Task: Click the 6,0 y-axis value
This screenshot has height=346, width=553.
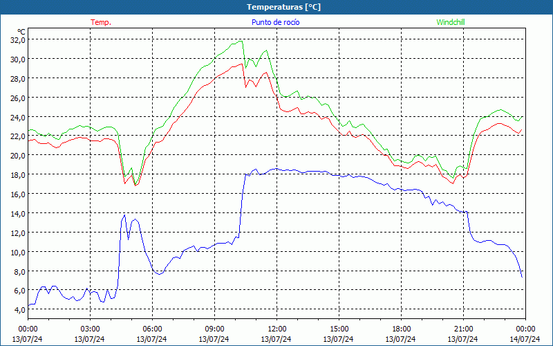Action: point(19,291)
